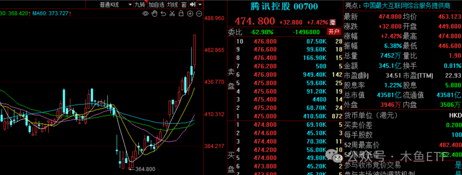Viewport: 462px width, 175px height.
Task: Select the sell level 10 price 476.800
Action: (265, 42)
